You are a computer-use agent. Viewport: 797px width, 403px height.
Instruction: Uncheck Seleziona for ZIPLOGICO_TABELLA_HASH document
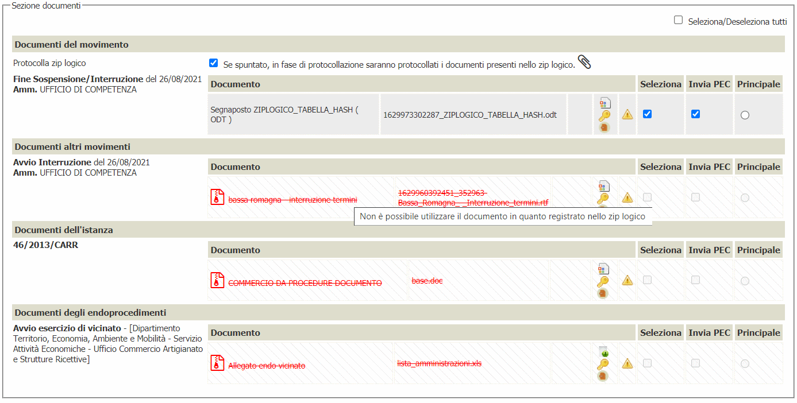pos(647,114)
